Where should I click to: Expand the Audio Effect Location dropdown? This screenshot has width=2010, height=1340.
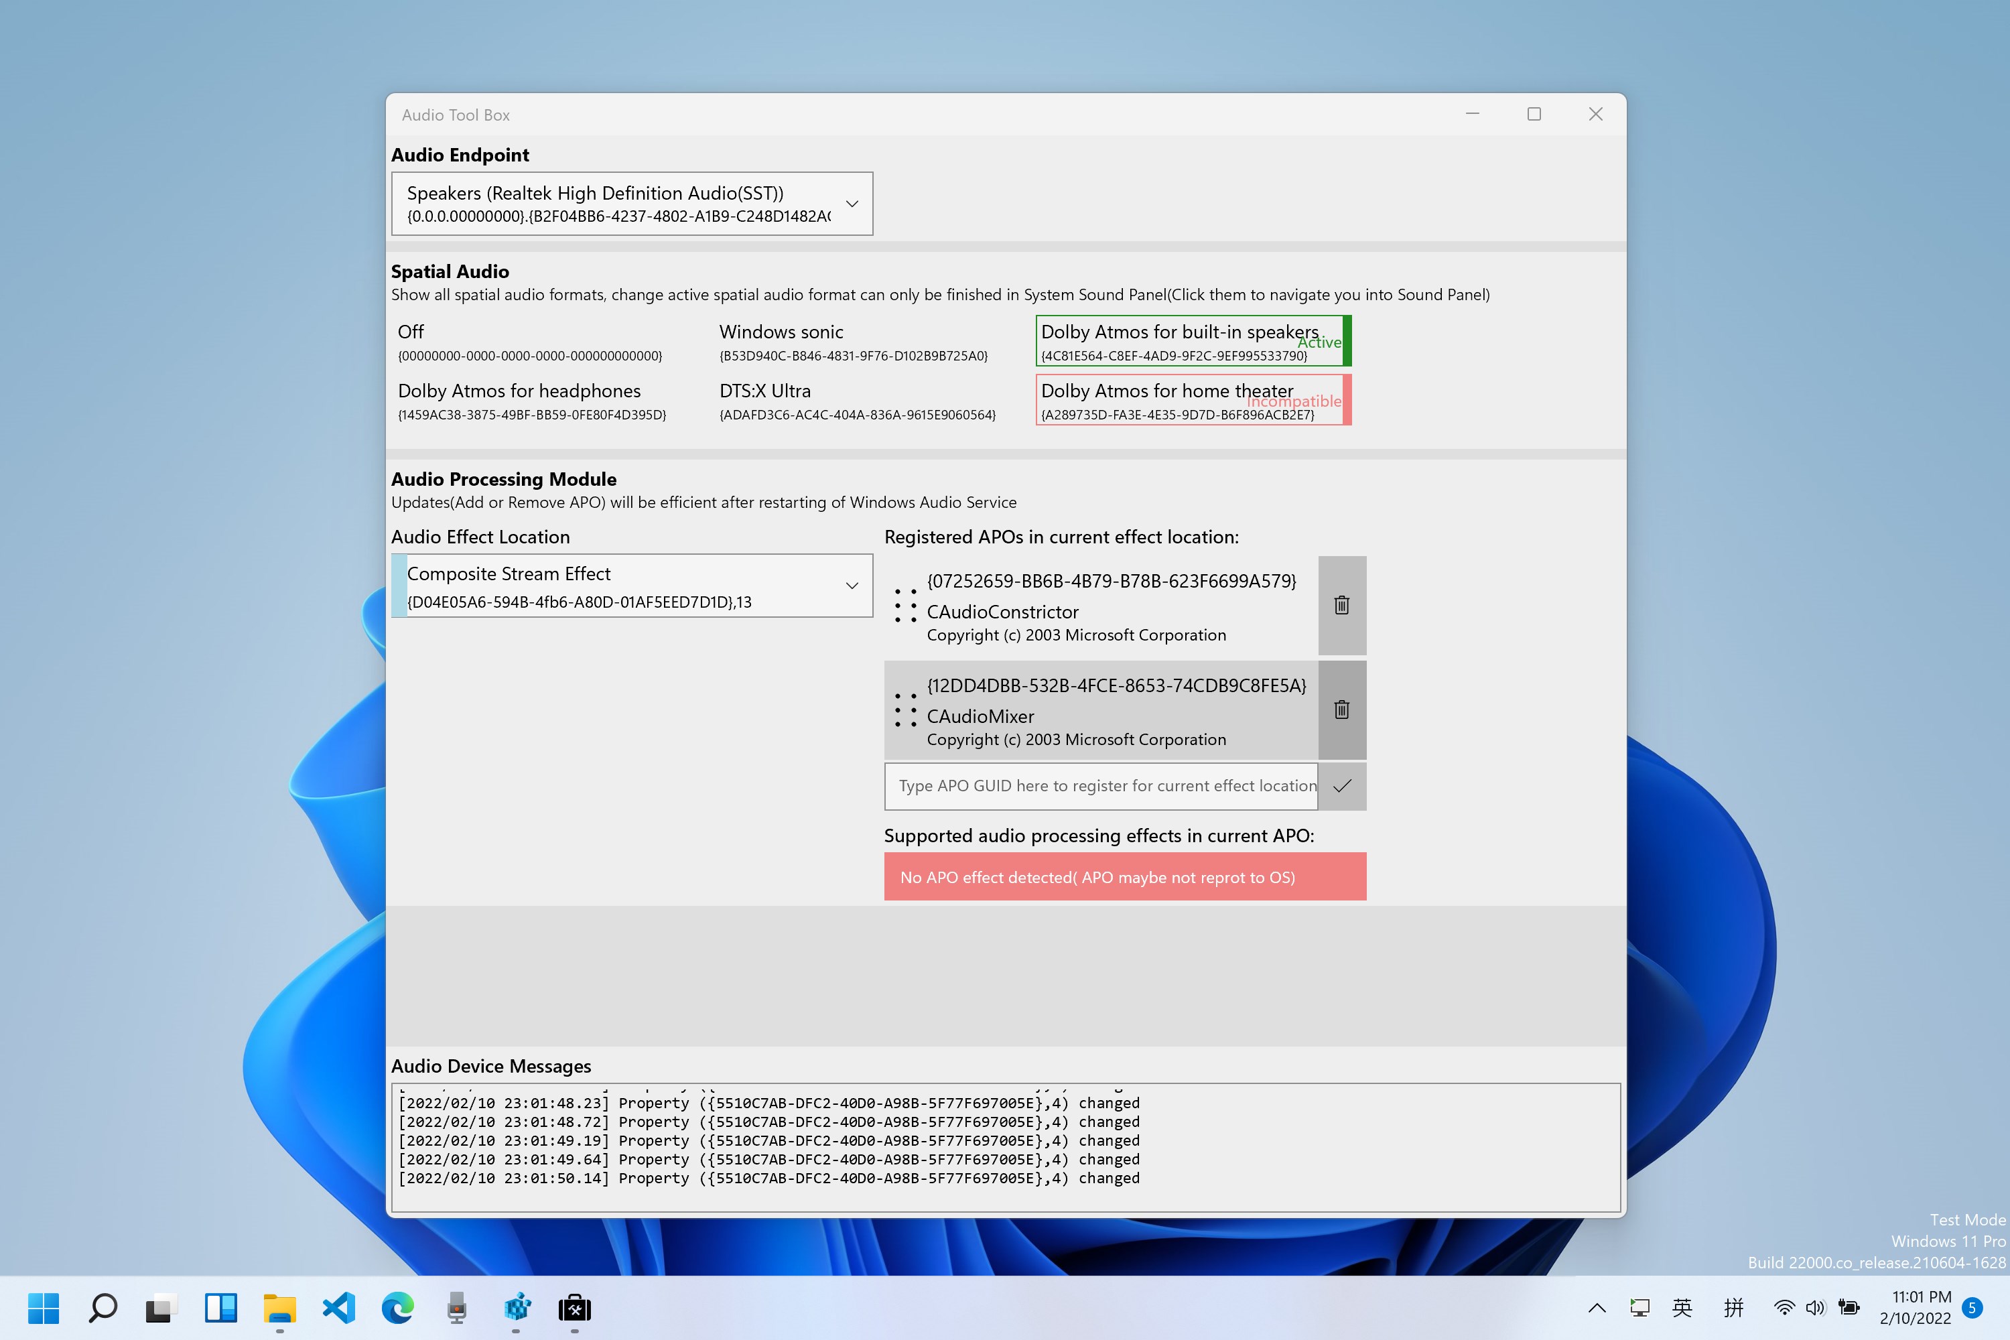(851, 586)
